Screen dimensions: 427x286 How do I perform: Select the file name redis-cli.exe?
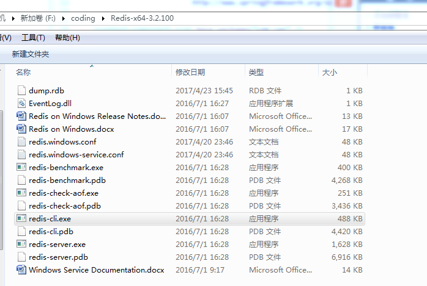point(50,219)
